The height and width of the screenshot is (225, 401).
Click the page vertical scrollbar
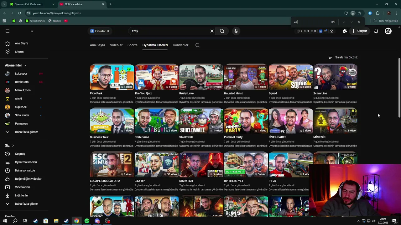399,88
